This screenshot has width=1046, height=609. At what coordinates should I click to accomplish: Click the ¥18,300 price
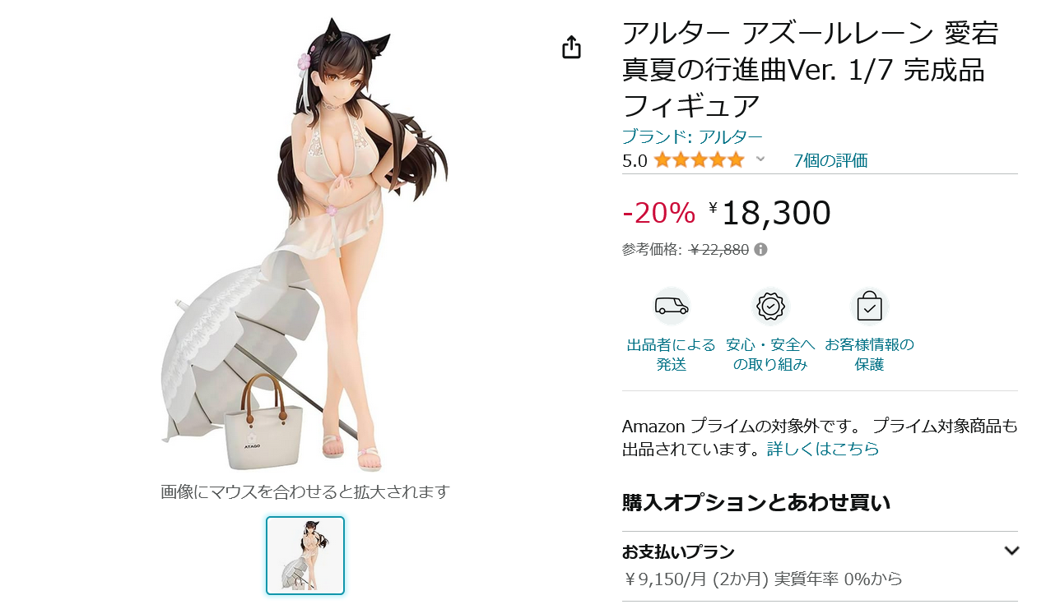click(x=769, y=213)
